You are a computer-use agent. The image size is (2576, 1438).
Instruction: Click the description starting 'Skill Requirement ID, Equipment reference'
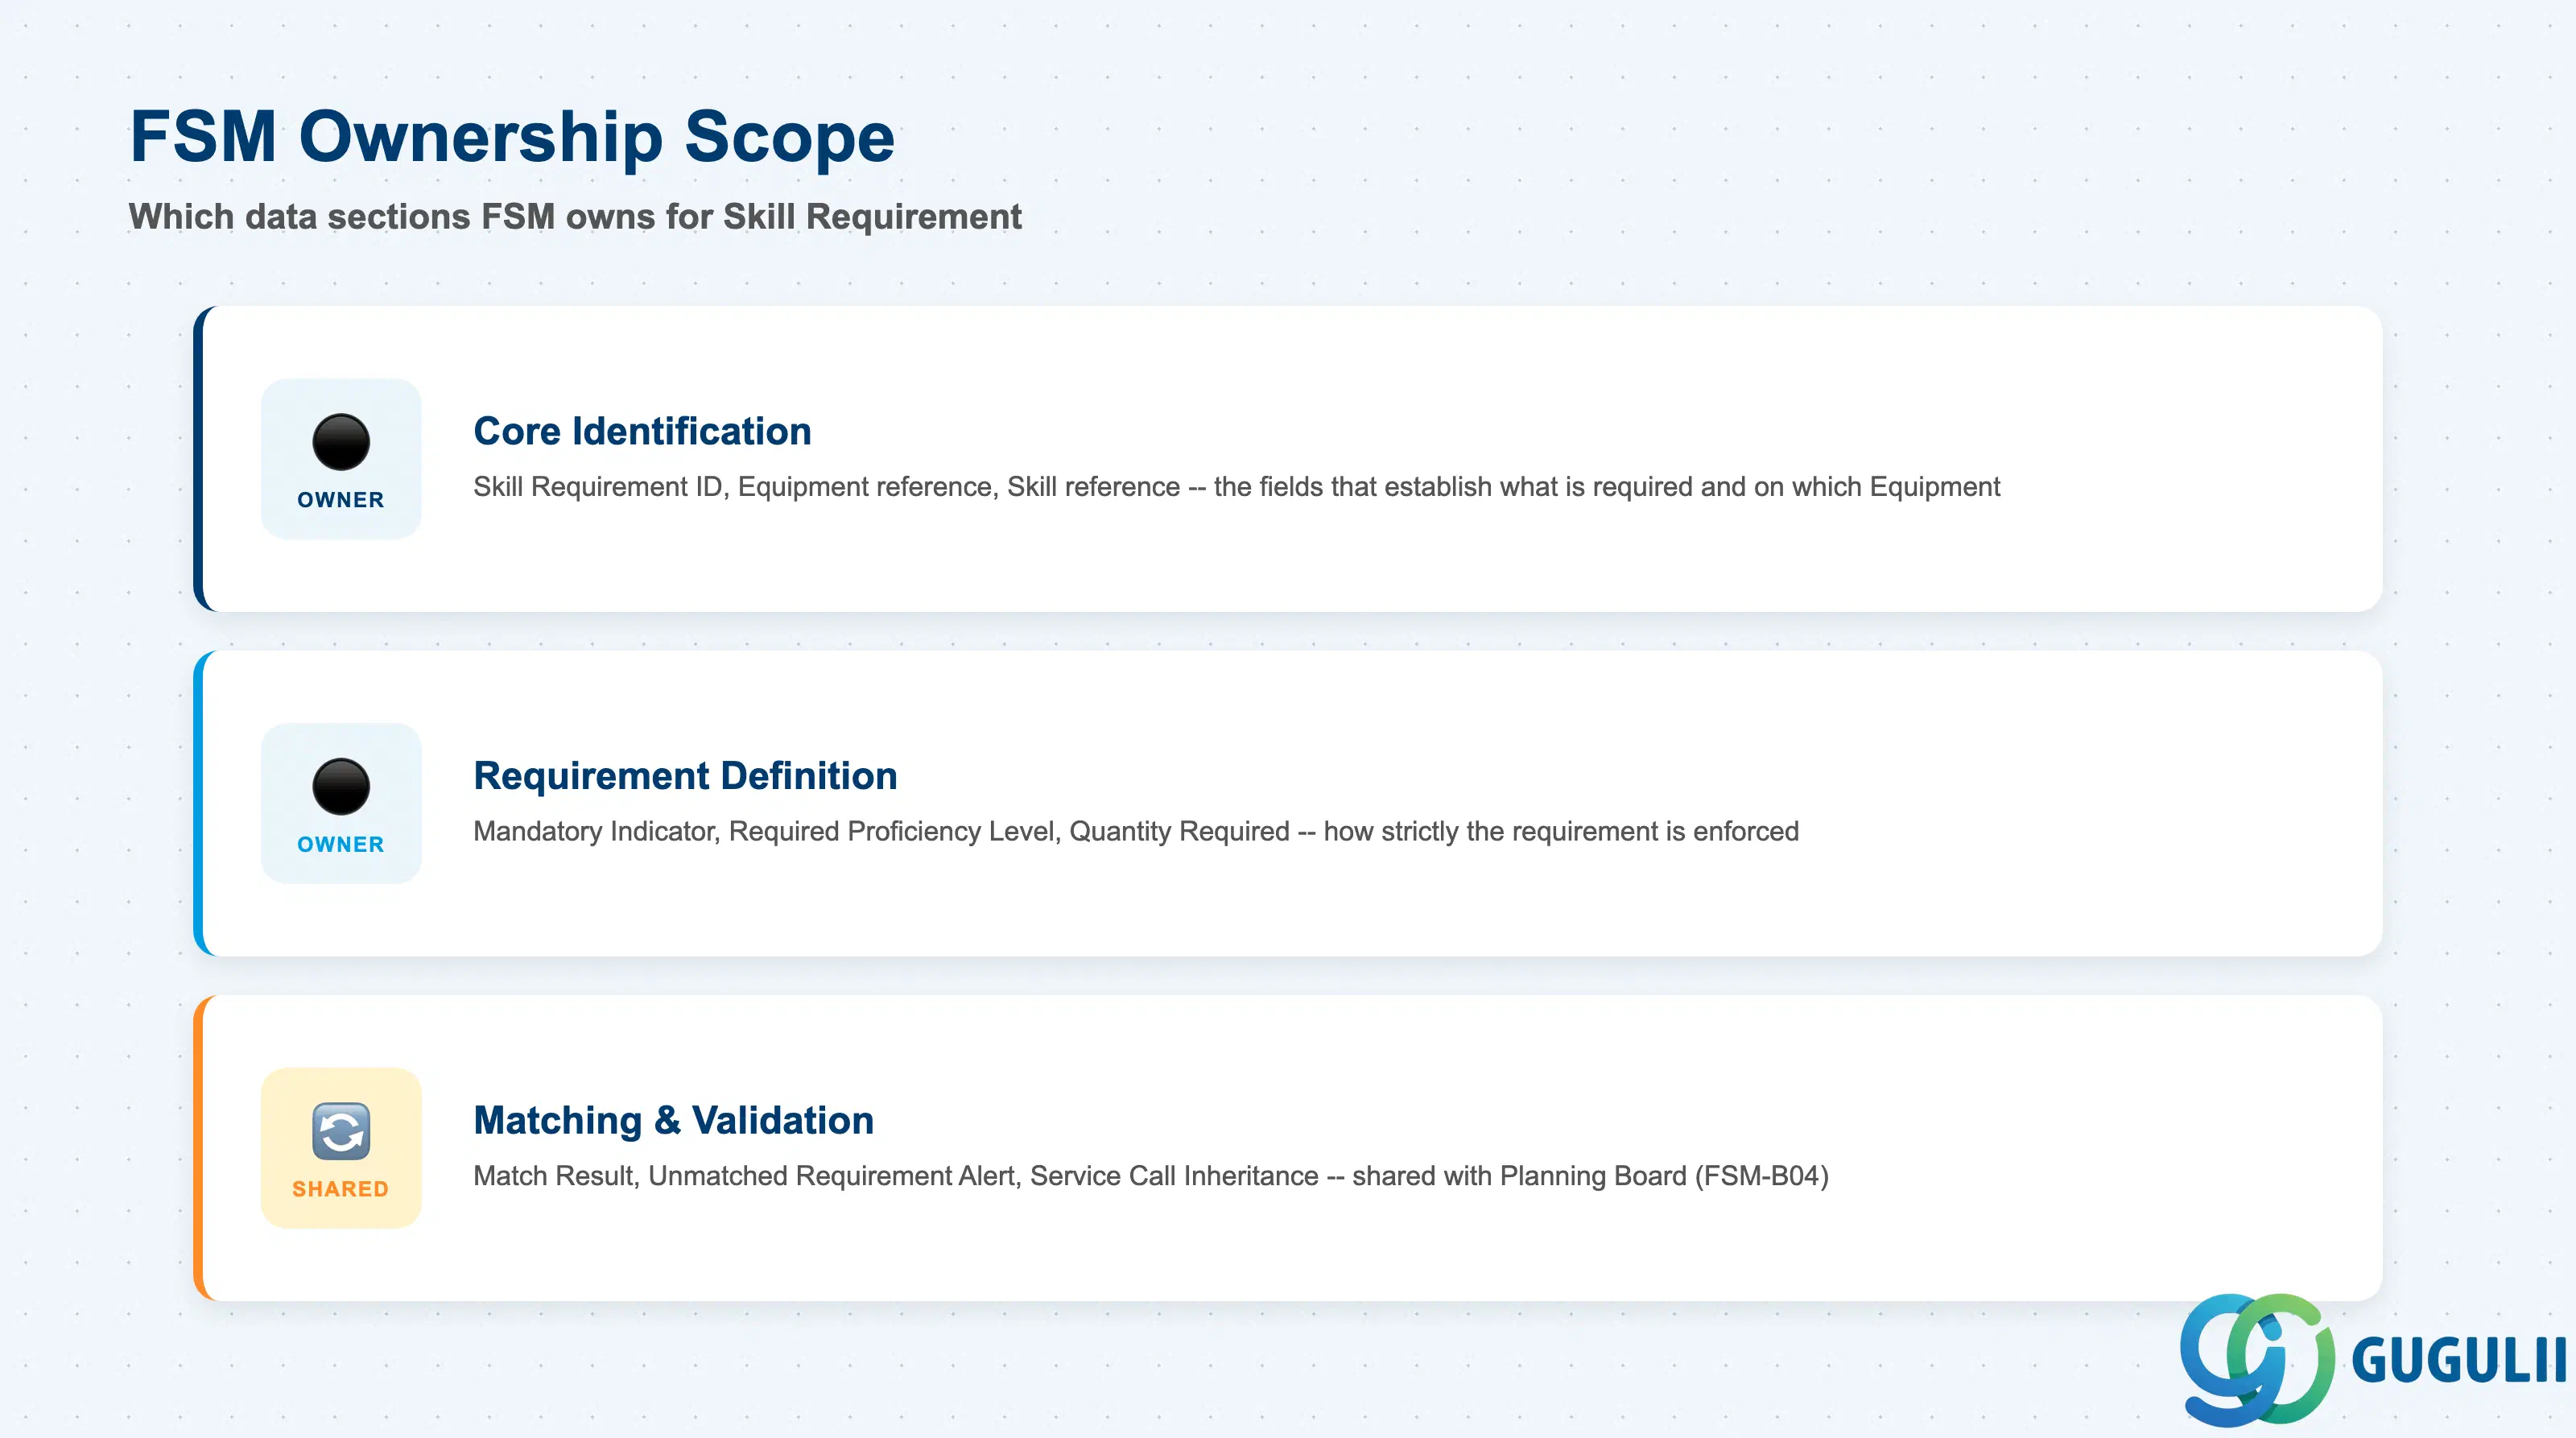pos(1236,487)
